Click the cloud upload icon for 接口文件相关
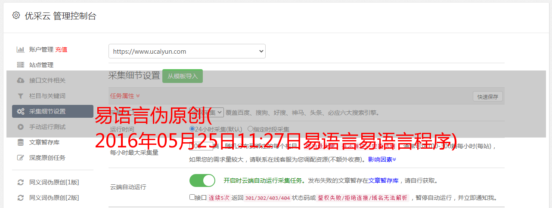The width and height of the screenshot is (552, 208). click(20, 80)
